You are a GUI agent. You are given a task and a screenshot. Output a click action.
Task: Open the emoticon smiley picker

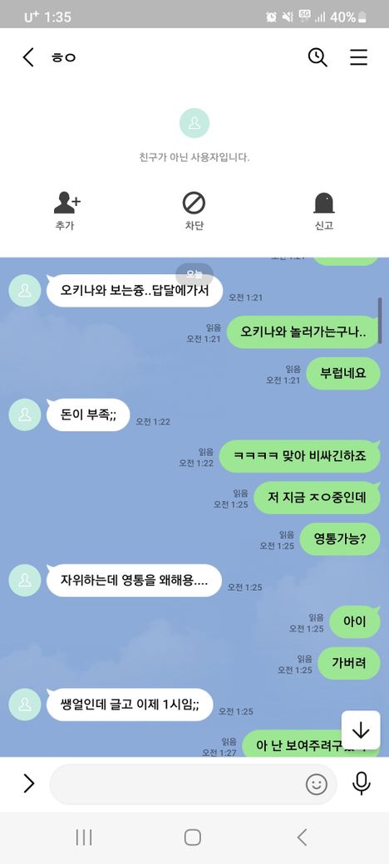click(x=316, y=784)
